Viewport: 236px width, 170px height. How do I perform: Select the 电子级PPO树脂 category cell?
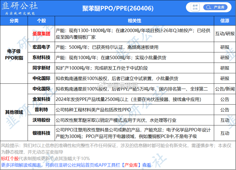coord(14,54)
